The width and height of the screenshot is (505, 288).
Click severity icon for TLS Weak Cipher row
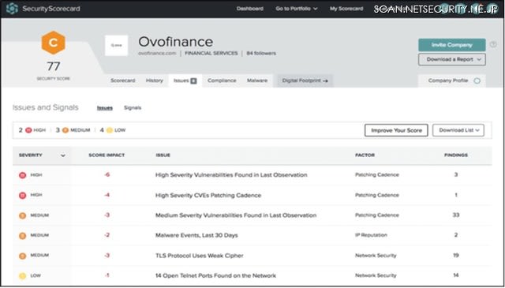pyautogui.click(x=22, y=256)
